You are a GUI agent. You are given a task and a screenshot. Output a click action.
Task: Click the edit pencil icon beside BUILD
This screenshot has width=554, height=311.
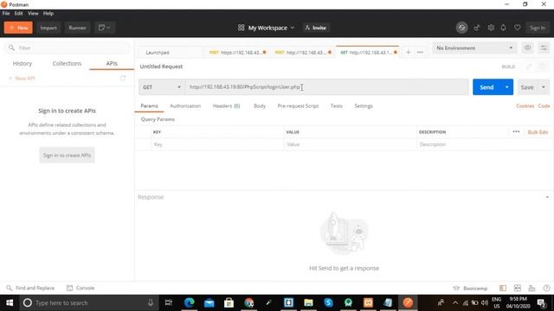tap(529, 67)
